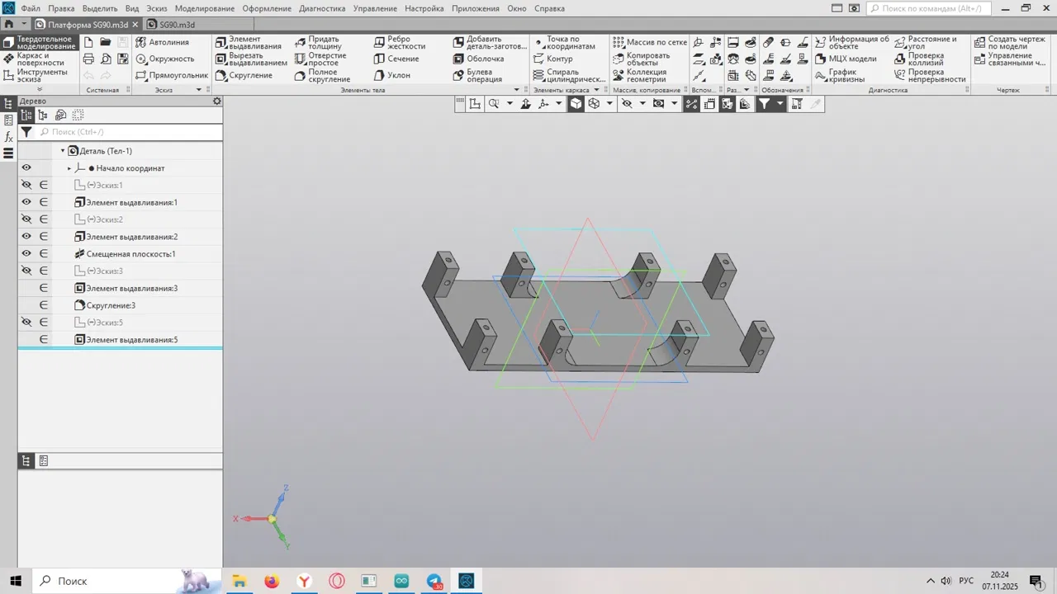The image size is (1057, 594).
Task: Click Вырезать выдавливанием command
Action: [251, 59]
